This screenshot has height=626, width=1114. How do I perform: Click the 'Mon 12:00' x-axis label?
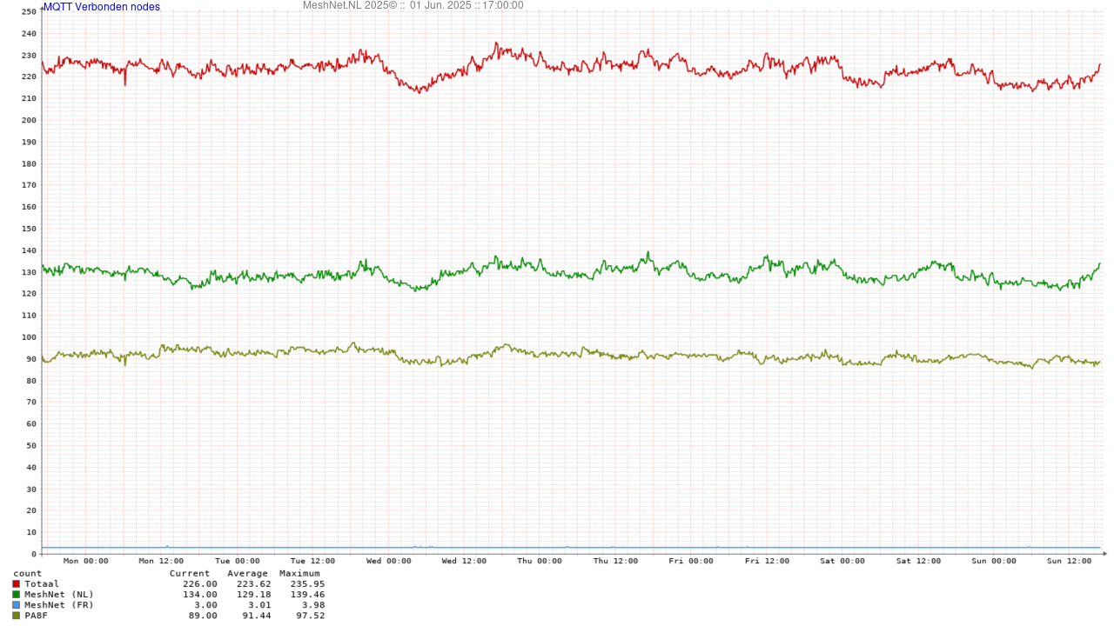pos(162,562)
